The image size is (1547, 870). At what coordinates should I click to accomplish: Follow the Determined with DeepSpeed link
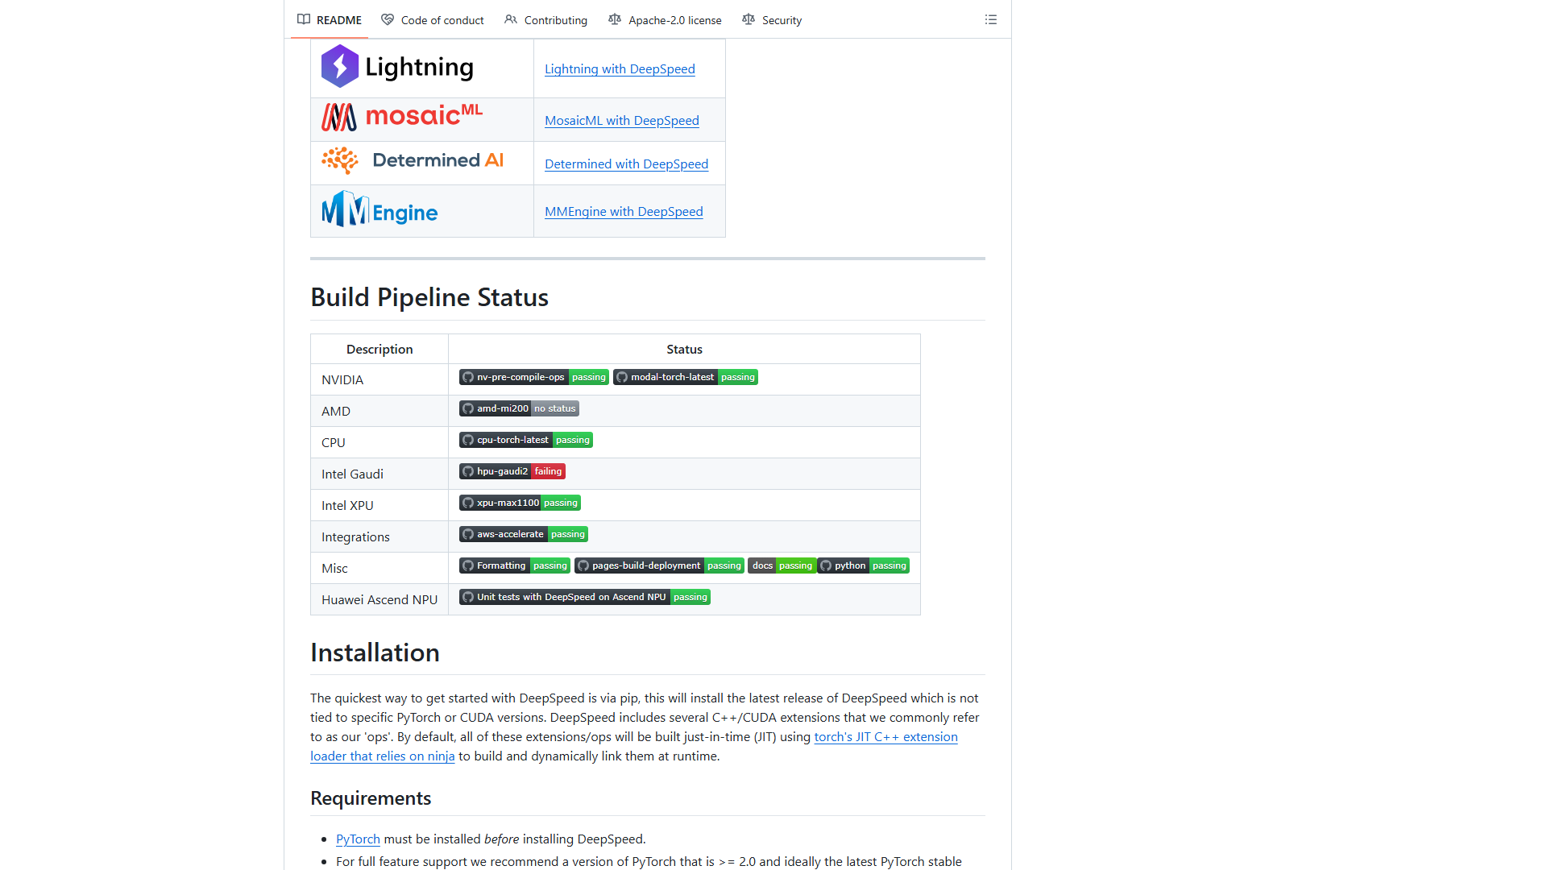point(626,164)
